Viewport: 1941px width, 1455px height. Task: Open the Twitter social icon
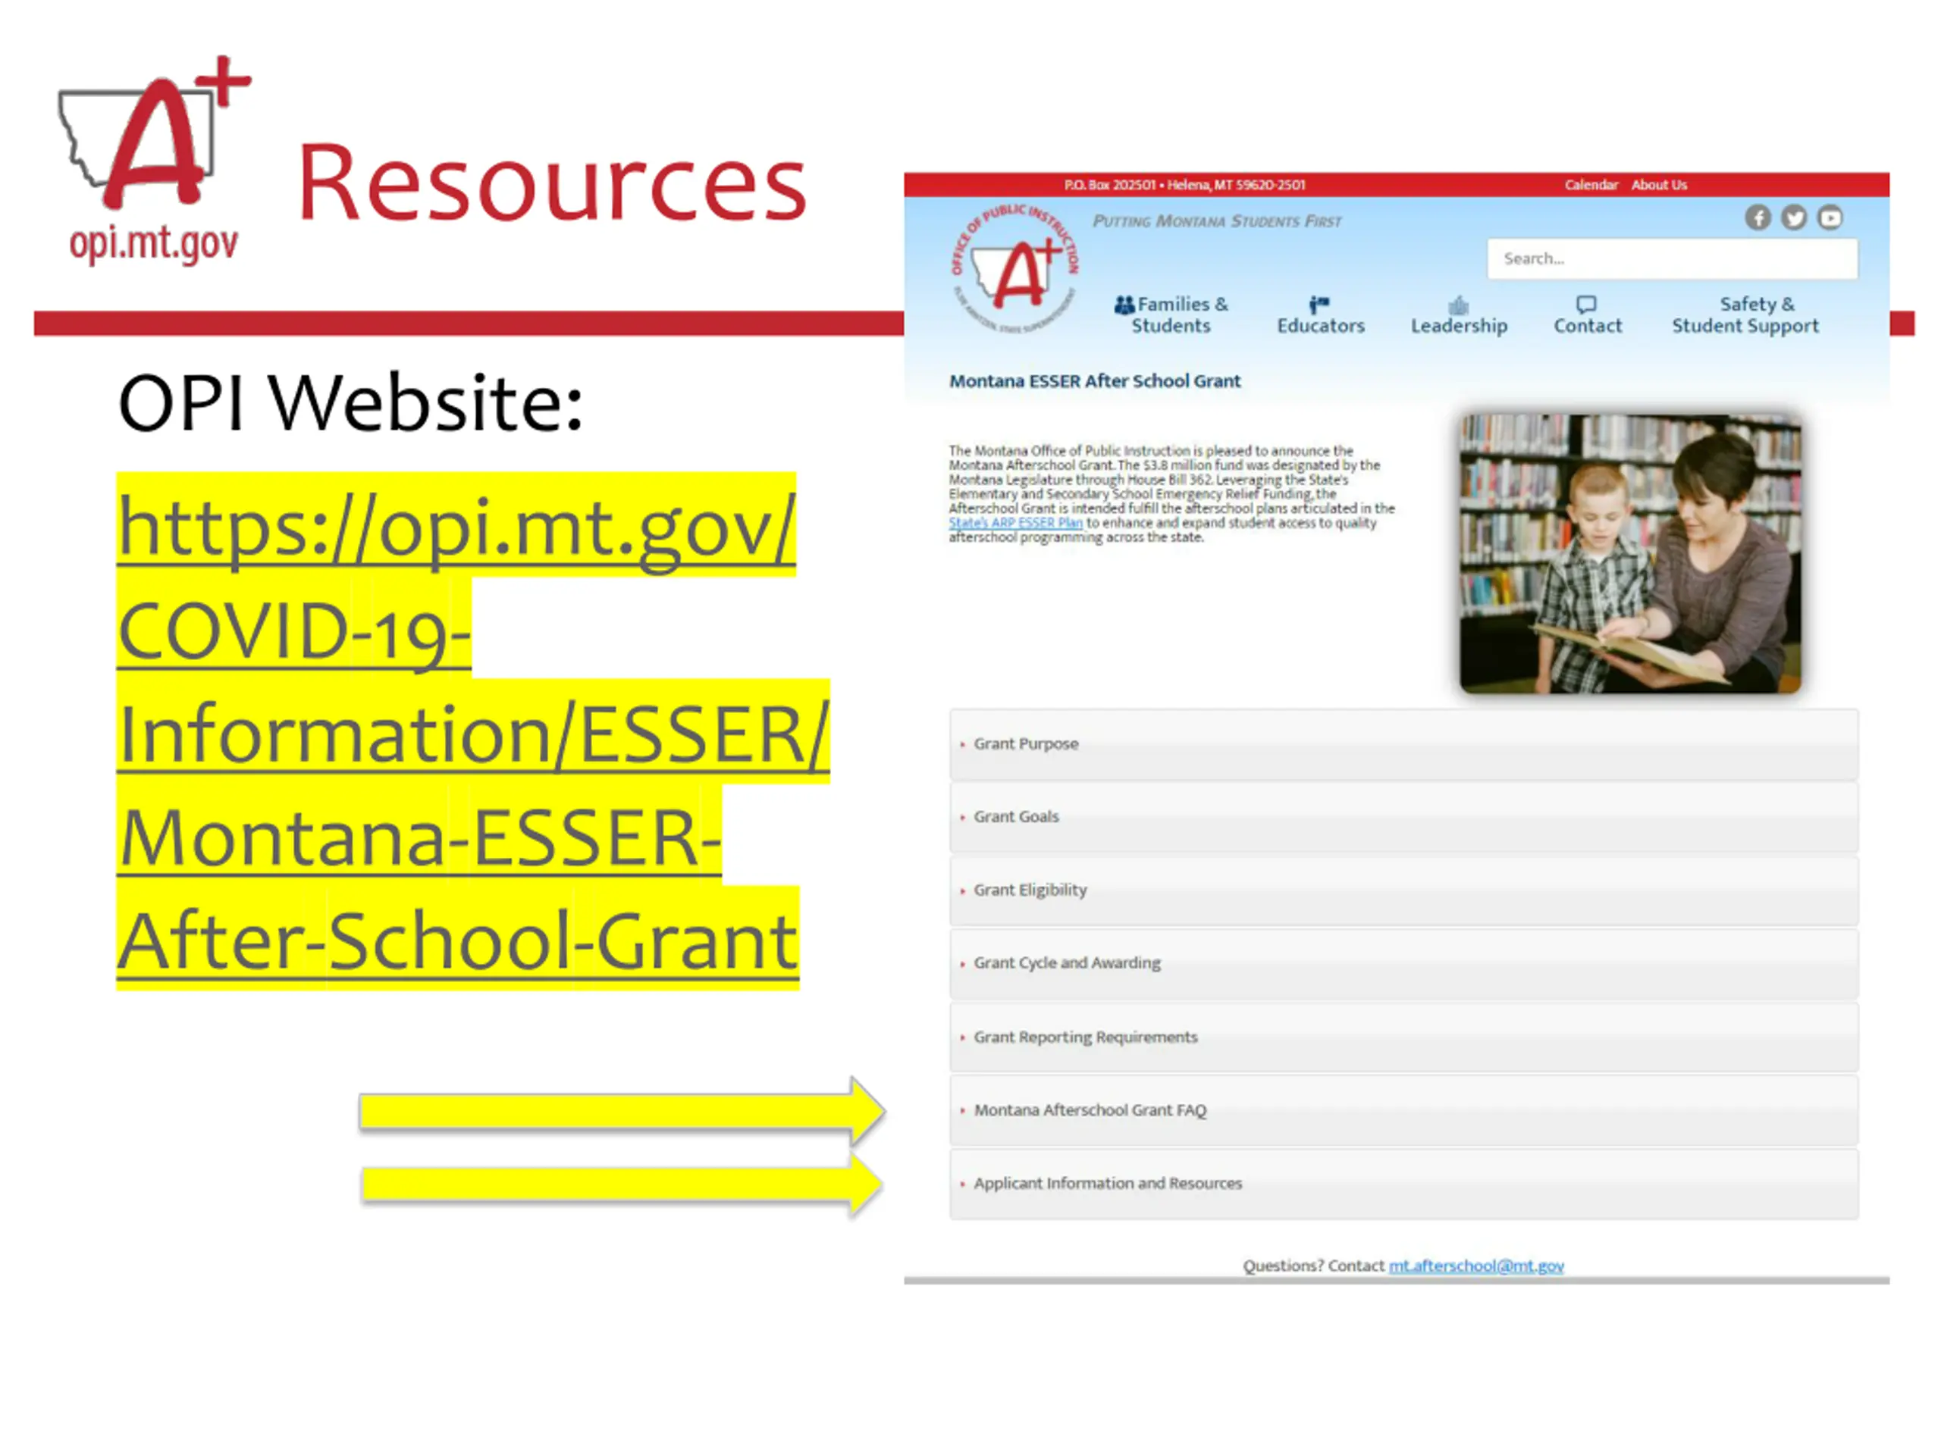point(1794,217)
